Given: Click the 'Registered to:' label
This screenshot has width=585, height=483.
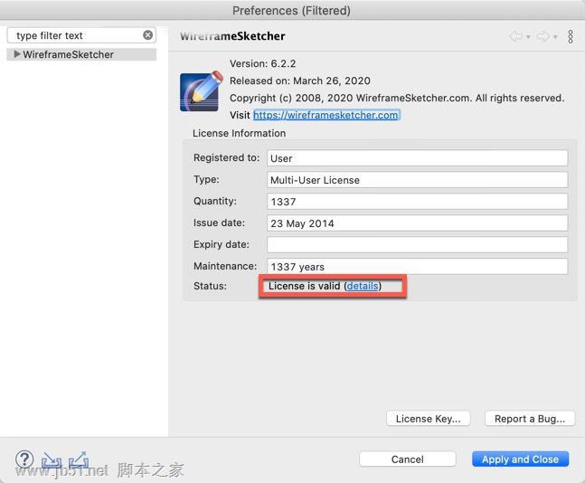Looking at the screenshot, I should 226,158.
